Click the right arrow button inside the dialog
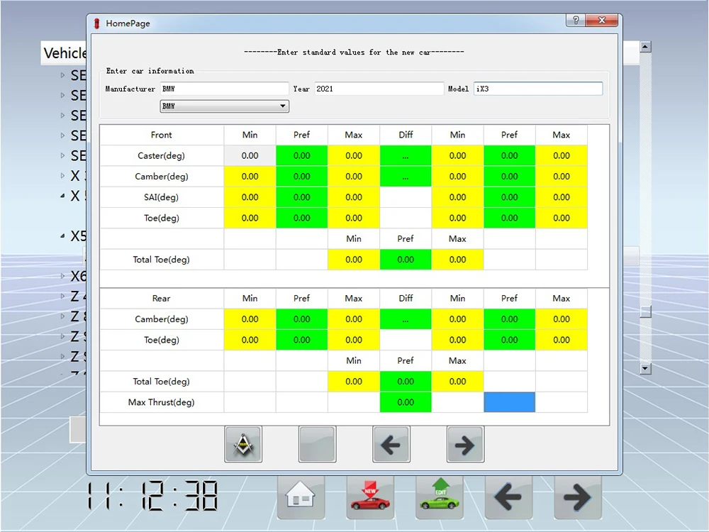Image resolution: width=709 pixels, height=532 pixels. (x=465, y=444)
